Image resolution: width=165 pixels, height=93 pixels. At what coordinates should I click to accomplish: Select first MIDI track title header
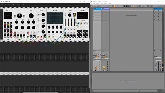(x=97, y=9)
